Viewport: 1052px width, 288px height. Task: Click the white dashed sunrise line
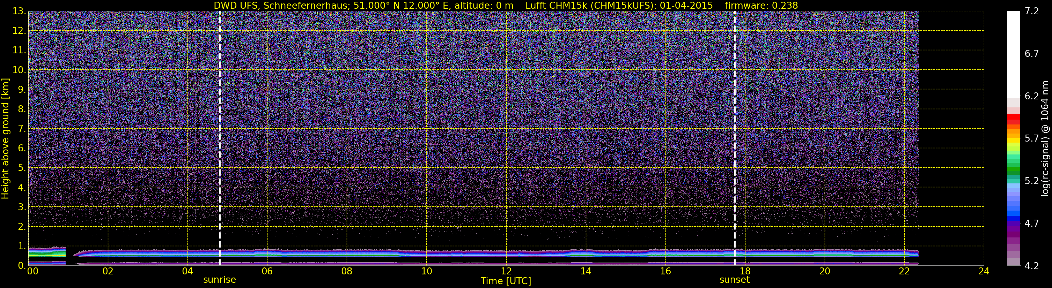220,138
